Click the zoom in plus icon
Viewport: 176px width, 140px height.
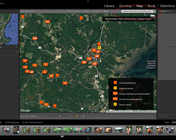coord(70,116)
